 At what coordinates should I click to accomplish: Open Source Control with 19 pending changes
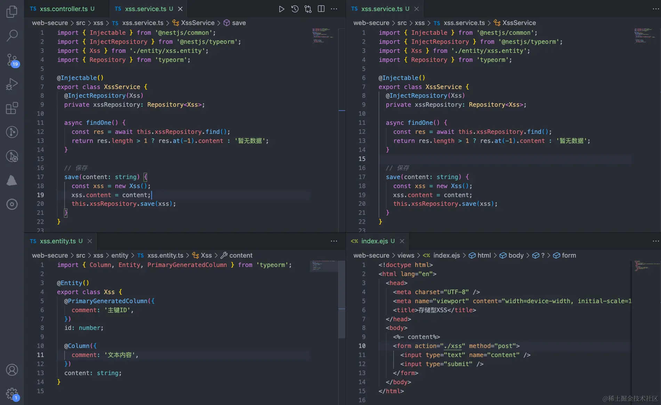13,60
